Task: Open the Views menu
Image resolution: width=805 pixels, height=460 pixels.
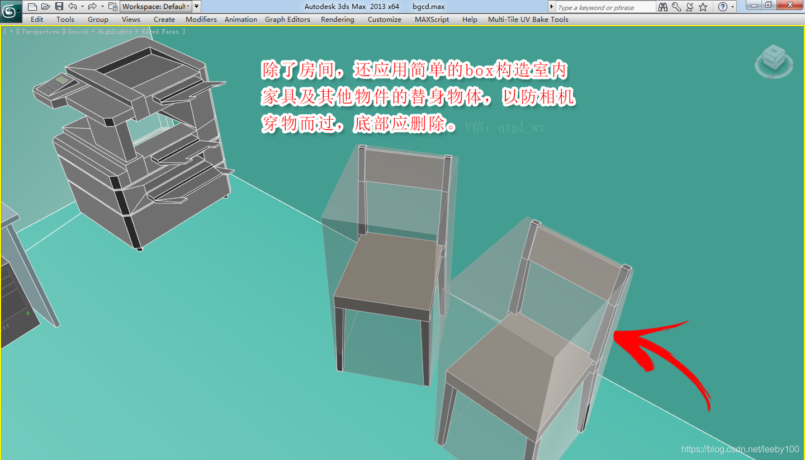Action: [131, 19]
